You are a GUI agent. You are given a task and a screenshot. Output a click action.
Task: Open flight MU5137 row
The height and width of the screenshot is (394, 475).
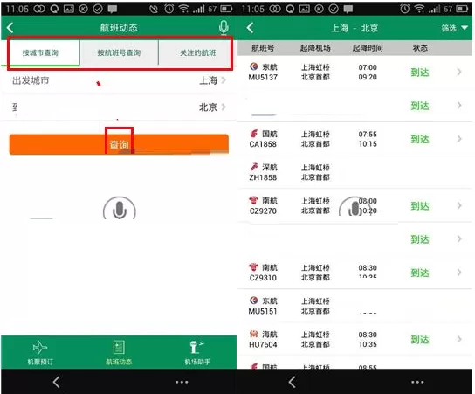355,73
